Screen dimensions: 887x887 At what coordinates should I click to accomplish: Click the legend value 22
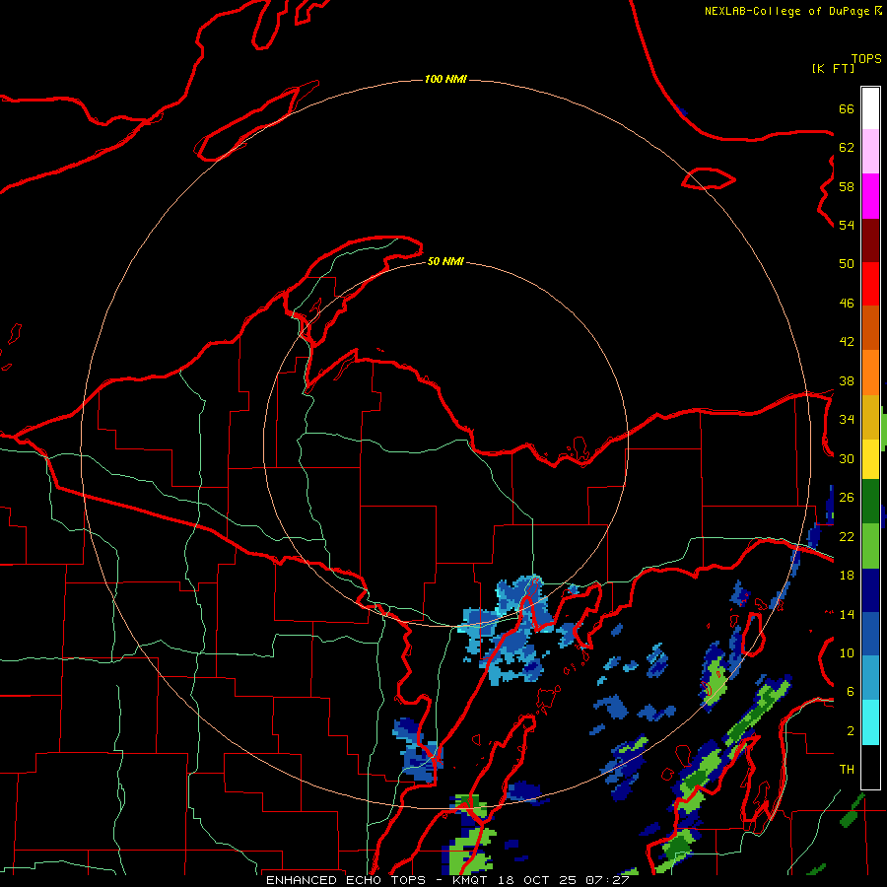click(847, 536)
